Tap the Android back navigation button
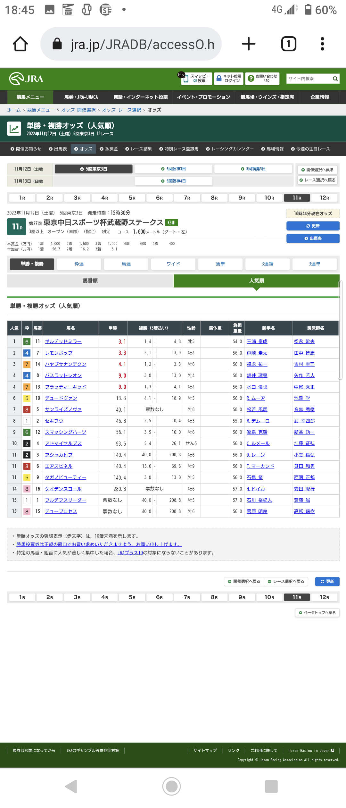This screenshot has width=346, height=808. pyautogui.click(x=71, y=786)
